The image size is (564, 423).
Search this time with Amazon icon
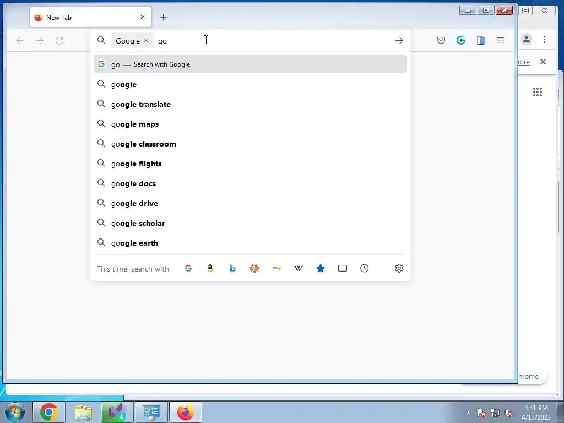click(x=210, y=268)
